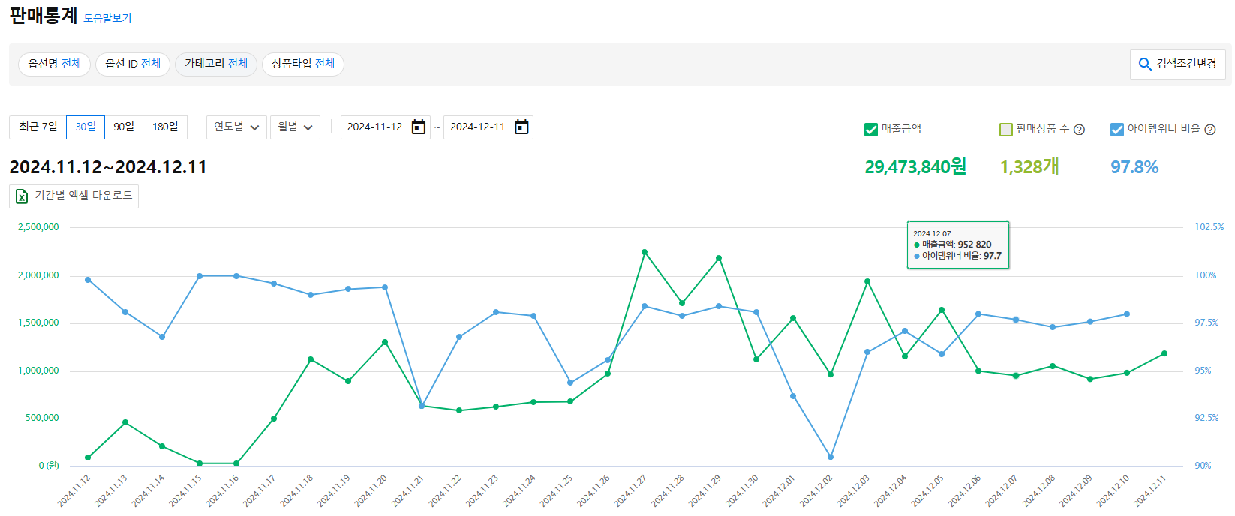Enable the 판매상품 수 checkbox
This screenshot has width=1235, height=516.
(1006, 130)
